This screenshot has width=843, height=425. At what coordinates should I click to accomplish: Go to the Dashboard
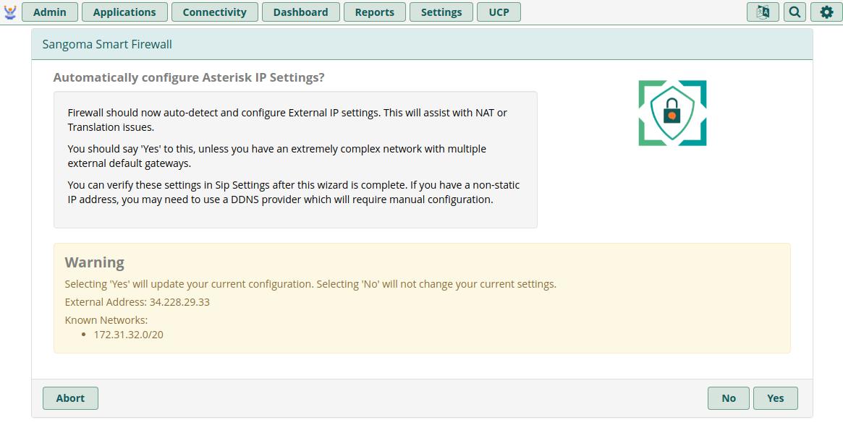click(300, 12)
